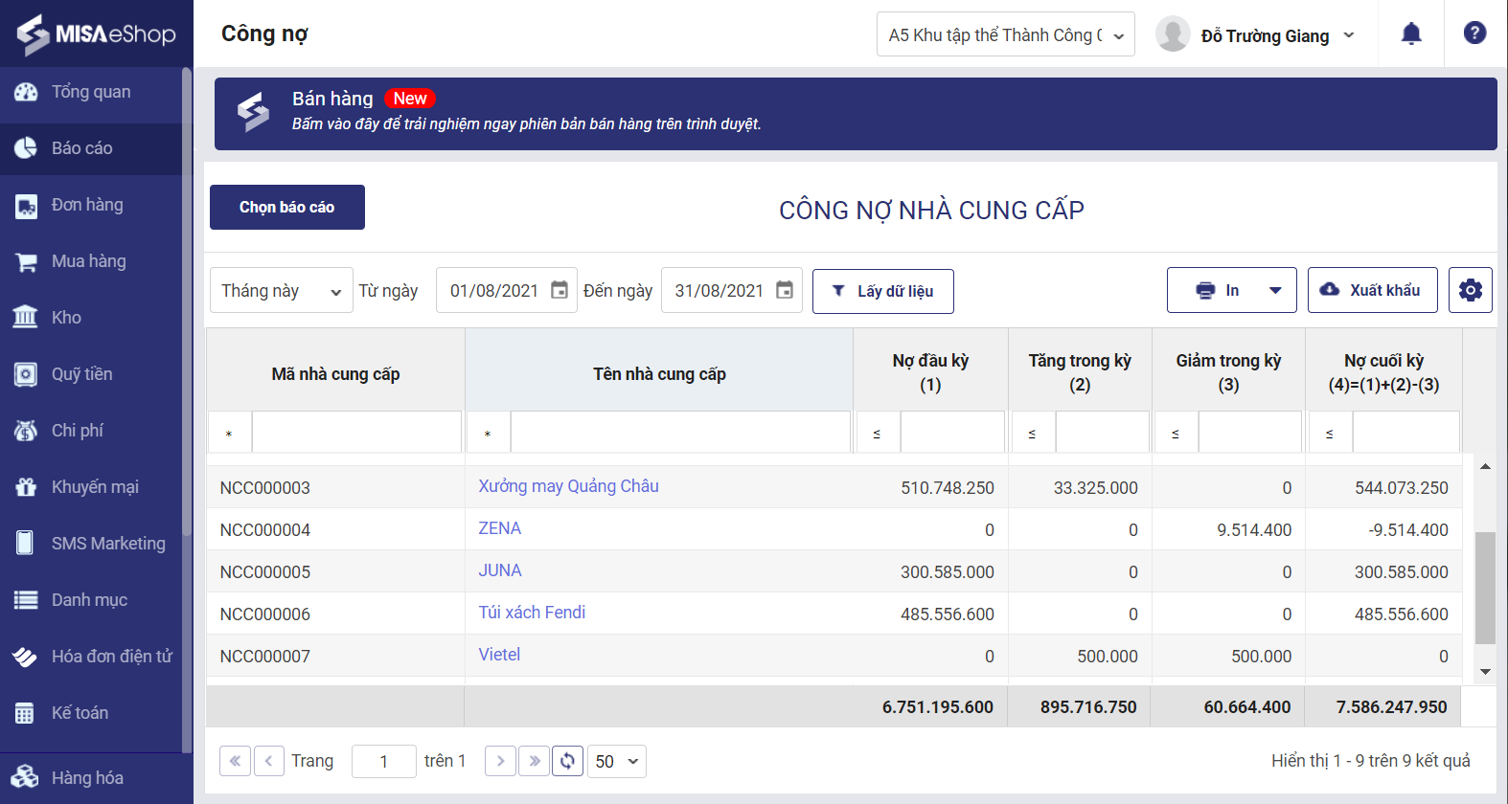Open the Danh mục list icon

point(26,600)
